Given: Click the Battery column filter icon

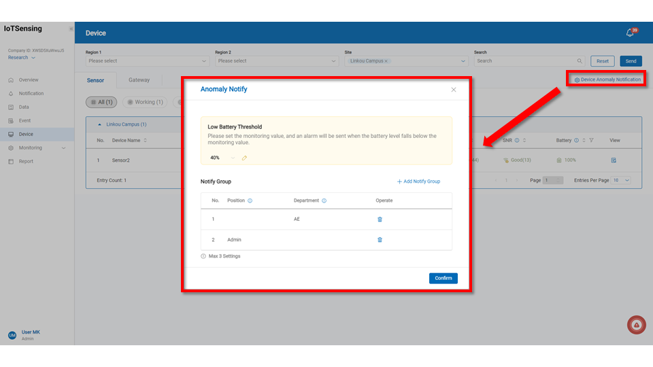Looking at the screenshot, I should coord(592,141).
